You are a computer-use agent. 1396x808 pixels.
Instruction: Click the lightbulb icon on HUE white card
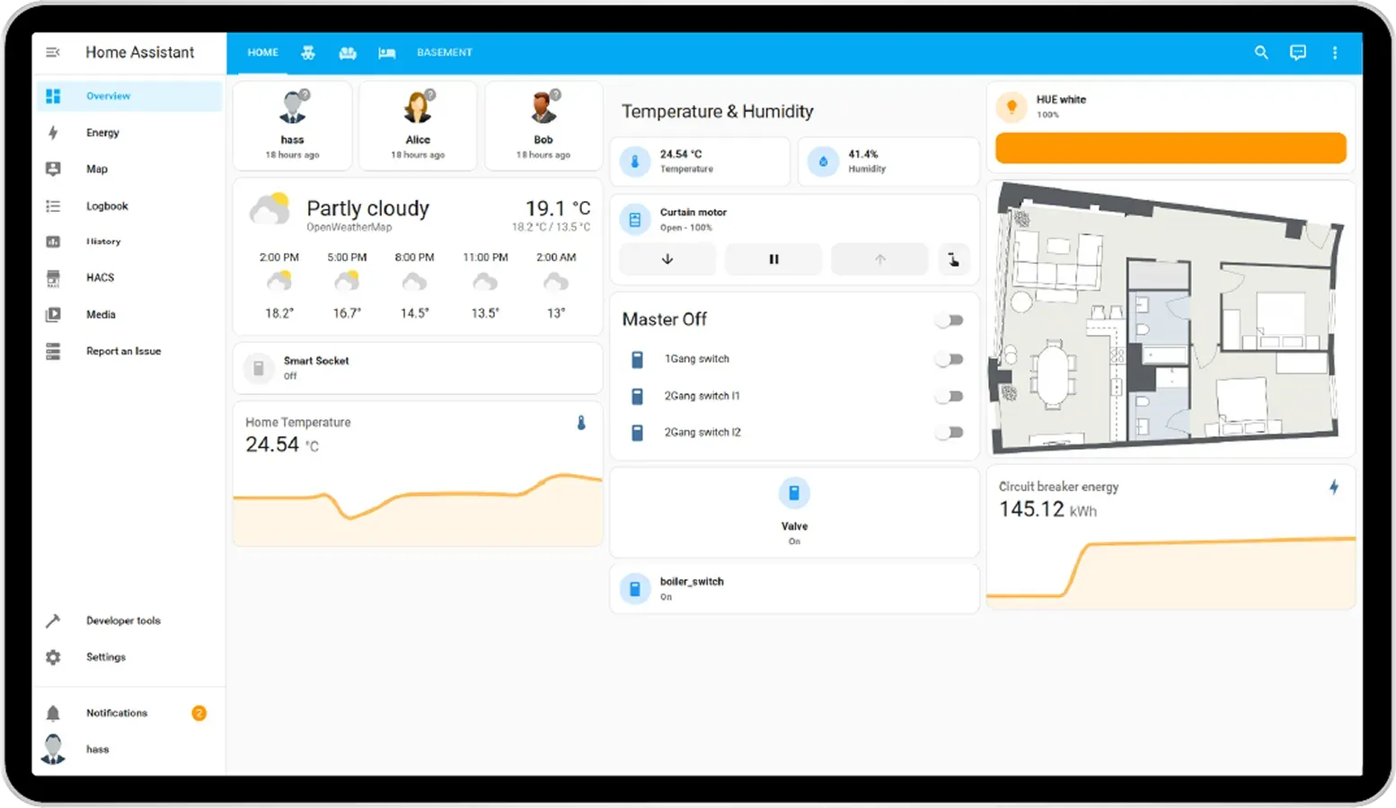coord(1012,106)
